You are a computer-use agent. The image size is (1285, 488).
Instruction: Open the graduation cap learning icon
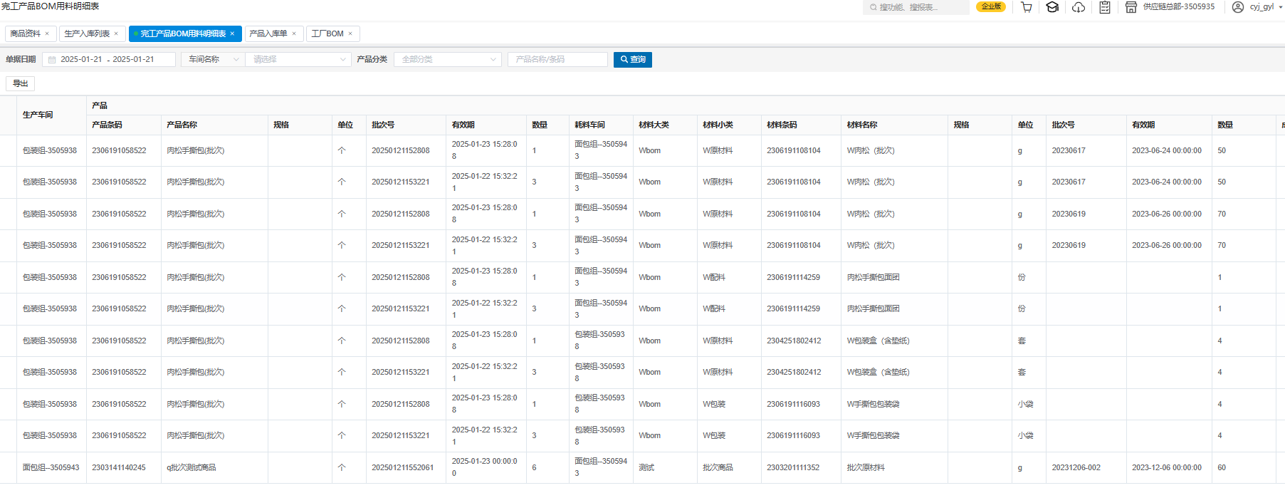1052,7
